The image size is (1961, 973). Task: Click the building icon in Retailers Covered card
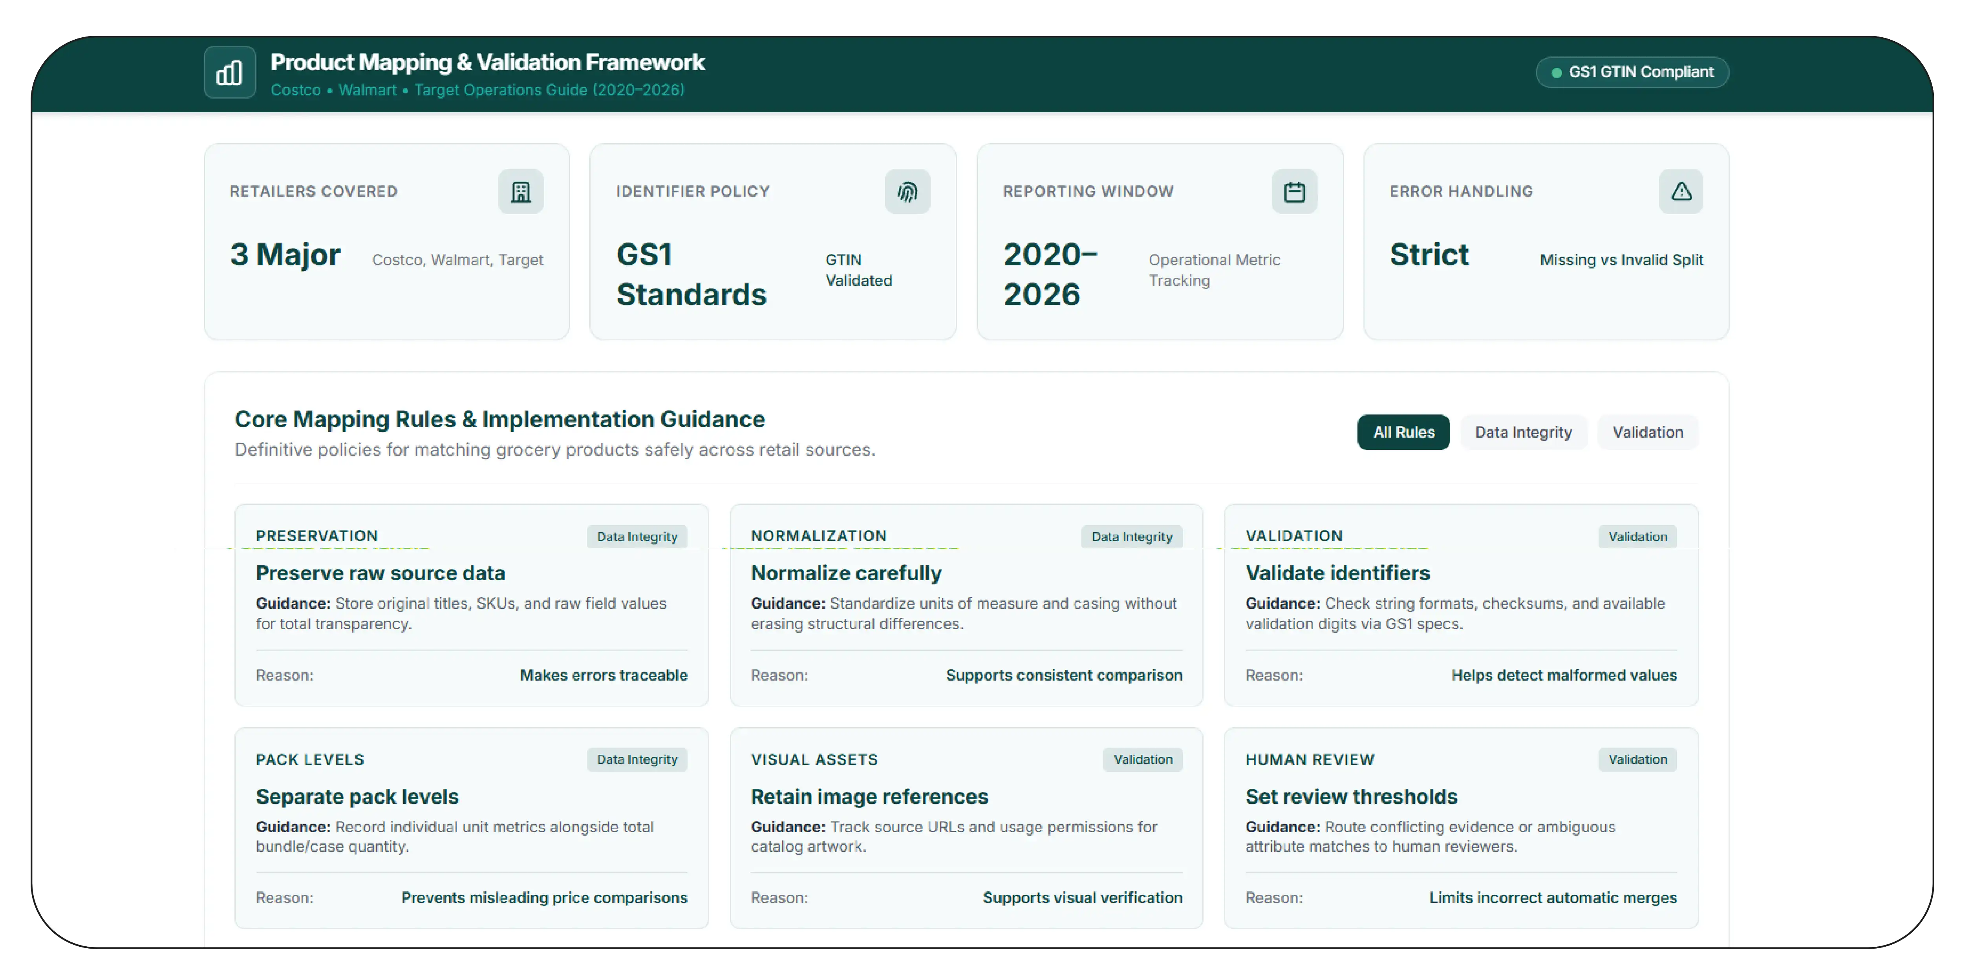click(521, 192)
